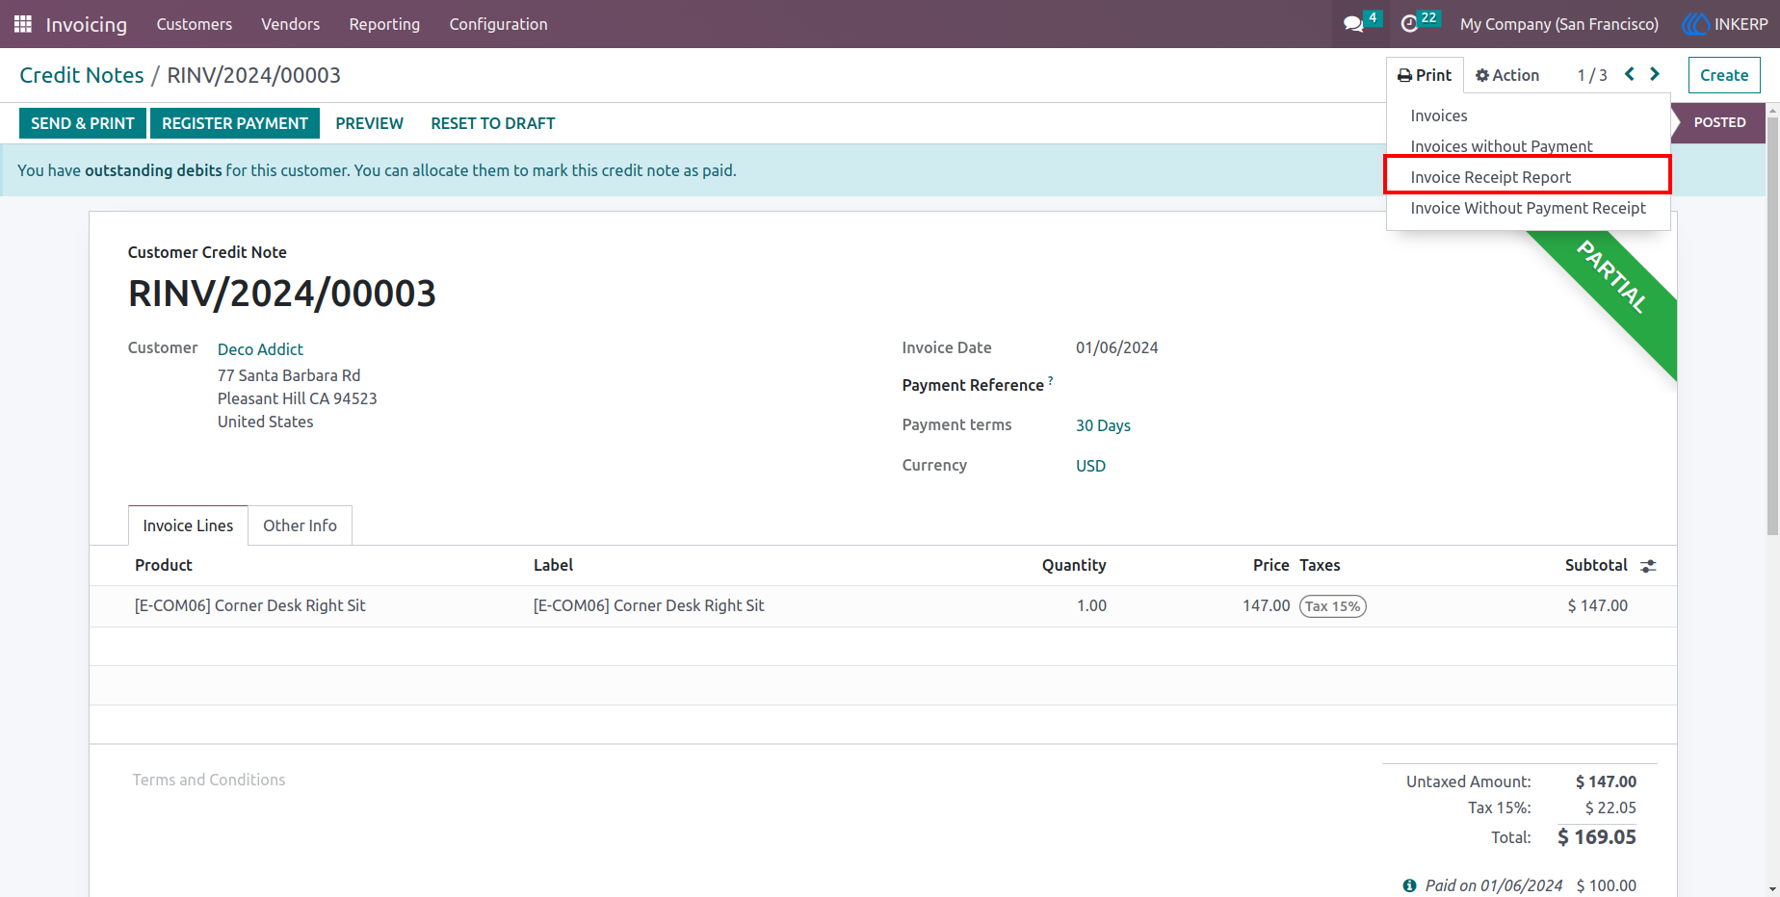Open the USD currency link

[x=1090, y=466]
